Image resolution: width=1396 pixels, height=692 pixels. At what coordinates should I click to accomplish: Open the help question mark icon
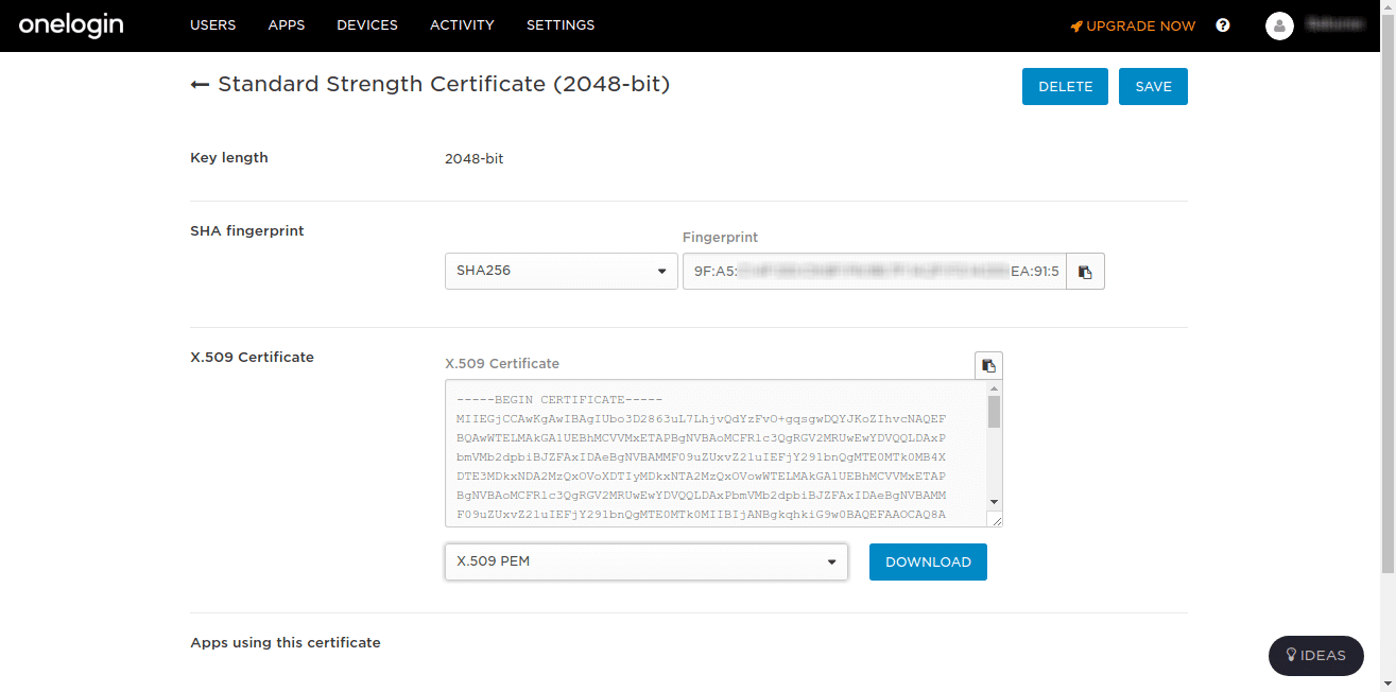pyautogui.click(x=1223, y=25)
